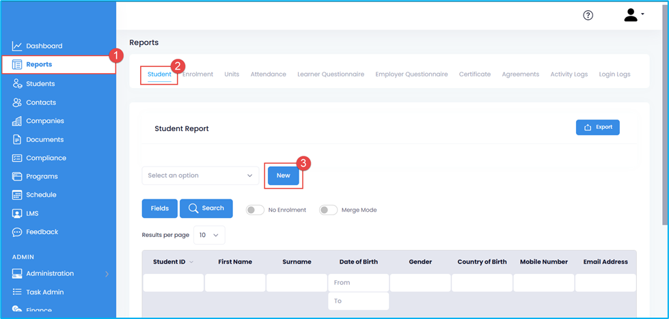669x319 pixels.
Task: Expand the Administration submenu arrow
Action: (x=107, y=274)
